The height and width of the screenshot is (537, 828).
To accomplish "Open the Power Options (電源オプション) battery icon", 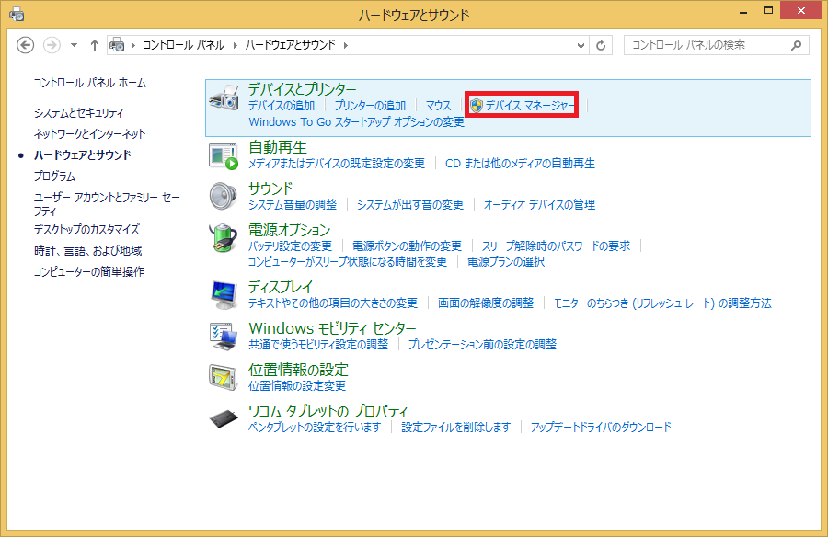I will (x=224, y=237).
